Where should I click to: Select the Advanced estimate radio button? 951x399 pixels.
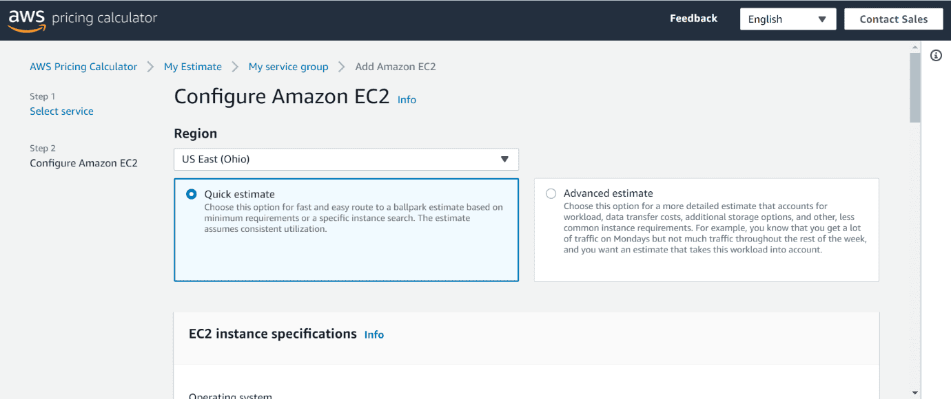551,193
